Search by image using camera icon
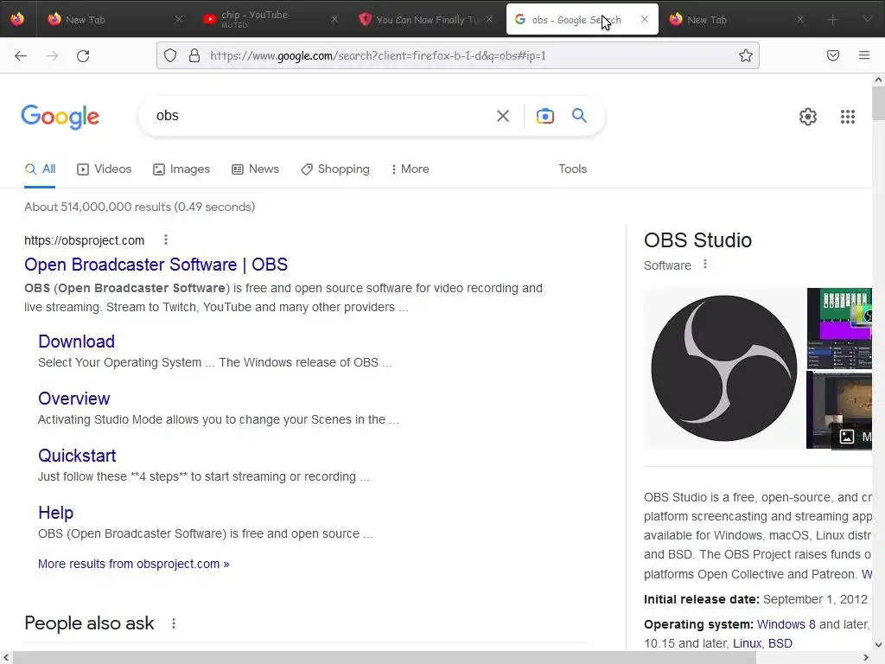 pos(545,116)
